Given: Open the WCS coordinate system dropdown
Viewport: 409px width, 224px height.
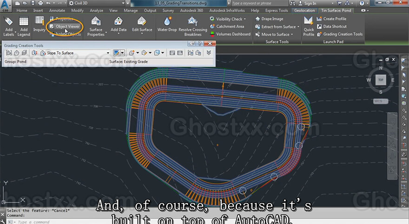Looking at the screenshot, I should coord(381,101).
